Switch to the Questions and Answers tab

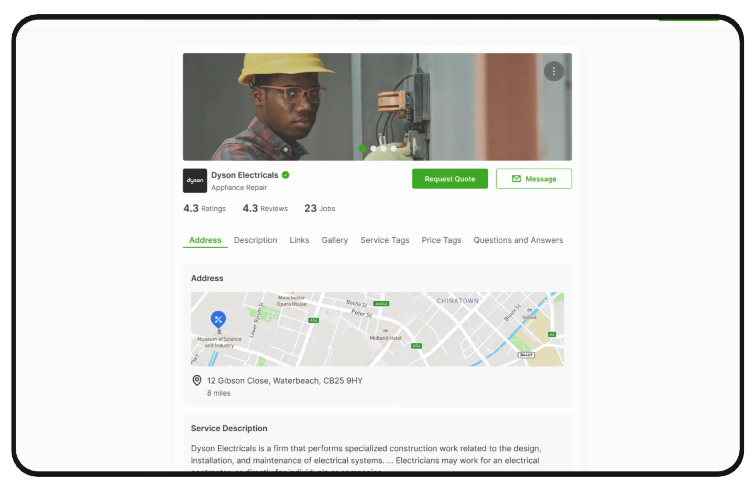point(518,240)
